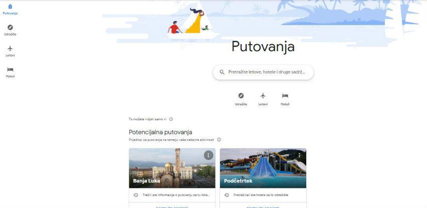Open the Banja Luka trip photo
This screenshot has height=208, width=427.
tap(172, 168)
